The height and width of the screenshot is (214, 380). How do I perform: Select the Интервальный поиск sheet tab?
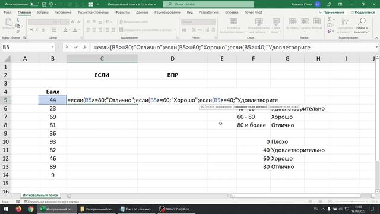pos(40,195)
